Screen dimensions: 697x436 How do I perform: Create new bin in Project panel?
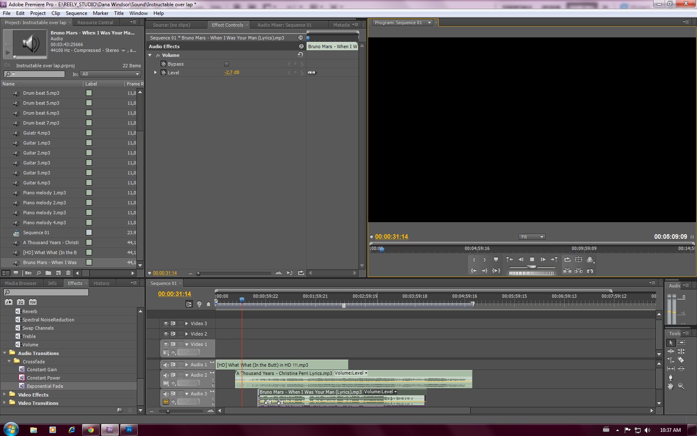[48, 273]
